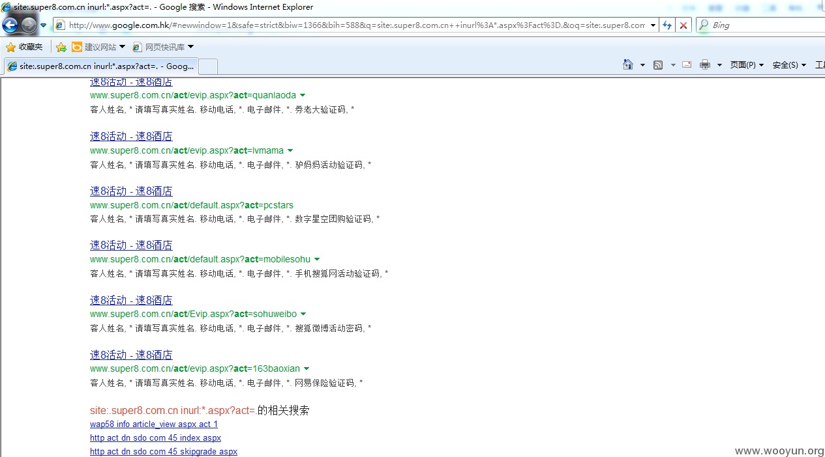Click the red 的相关搜索 related searches heading

click(x=200, y=410)
